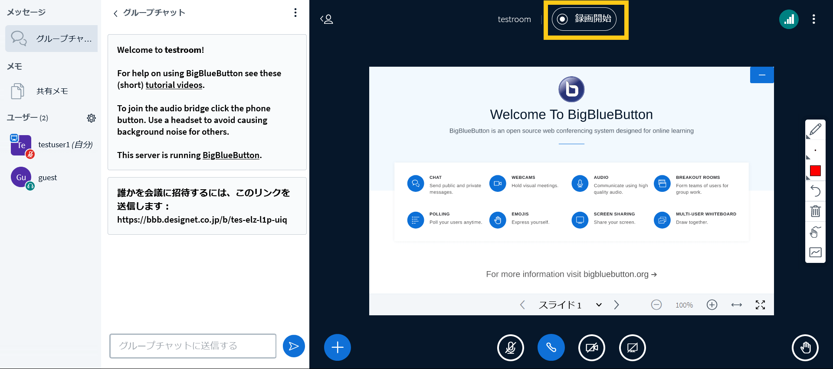Viewport: 833px width, 369px height.
Task: Open the red color swatch picker
Action: [815, 171]
